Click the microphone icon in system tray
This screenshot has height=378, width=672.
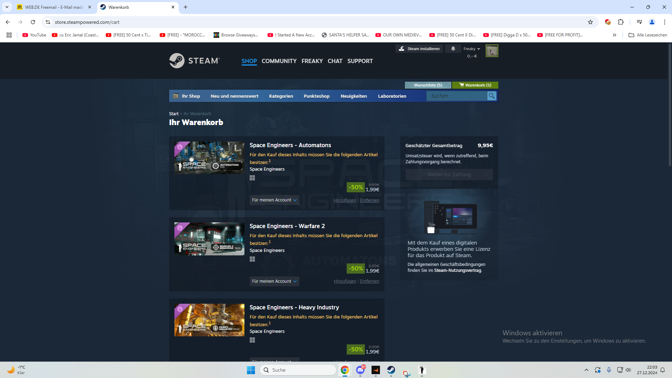[609, 370]
